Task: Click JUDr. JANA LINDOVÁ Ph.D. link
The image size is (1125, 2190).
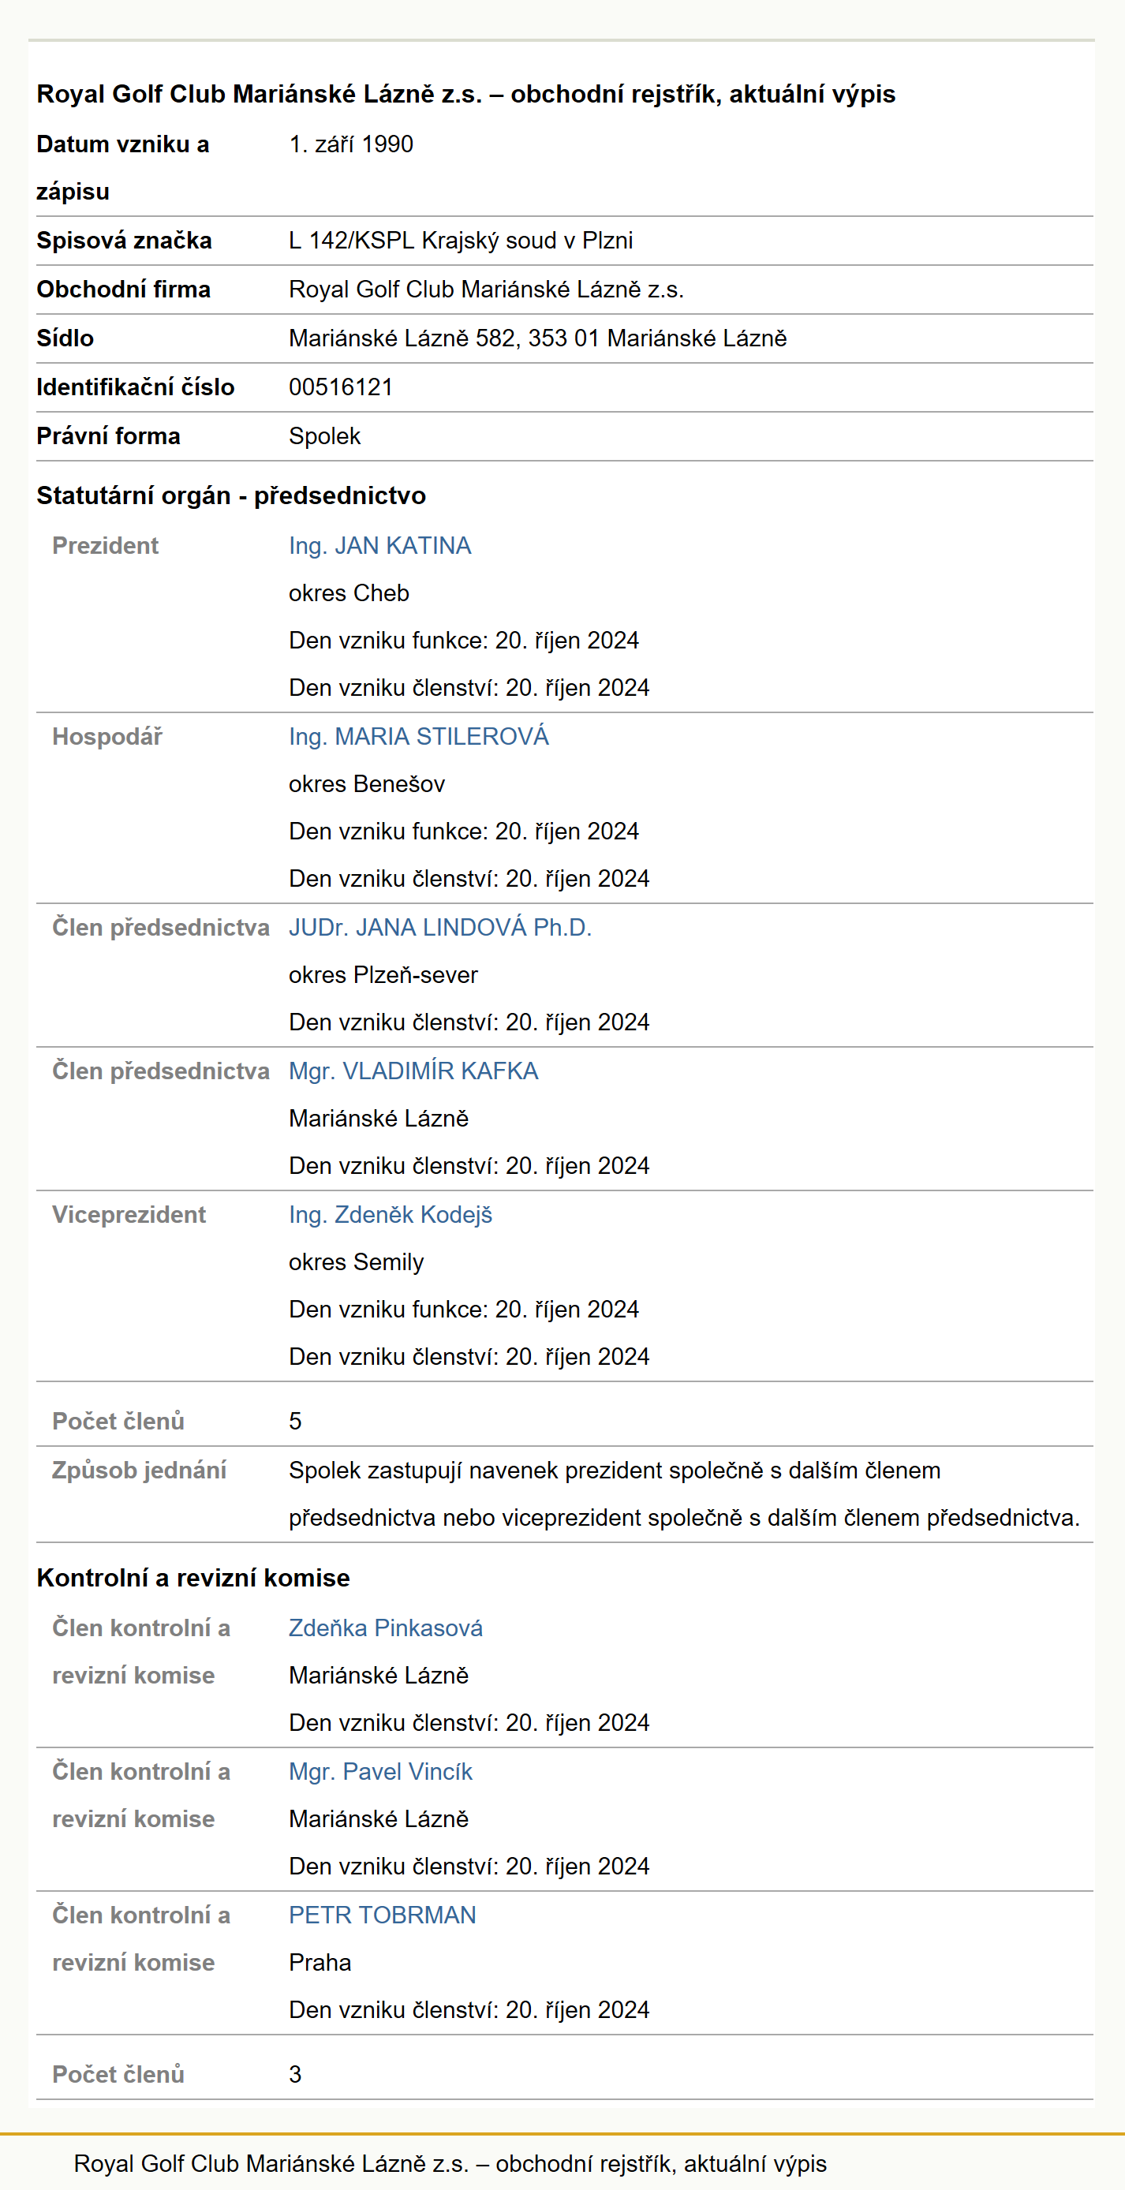Action: 439,928
